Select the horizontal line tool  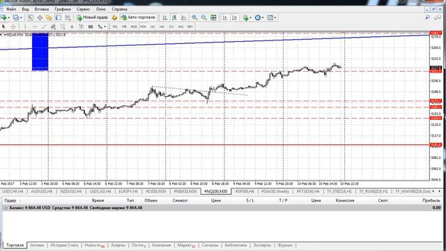coord(34,26)
